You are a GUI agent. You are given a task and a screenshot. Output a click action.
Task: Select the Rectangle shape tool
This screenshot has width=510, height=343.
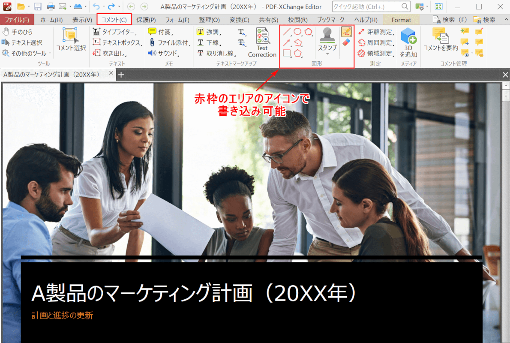287,53
